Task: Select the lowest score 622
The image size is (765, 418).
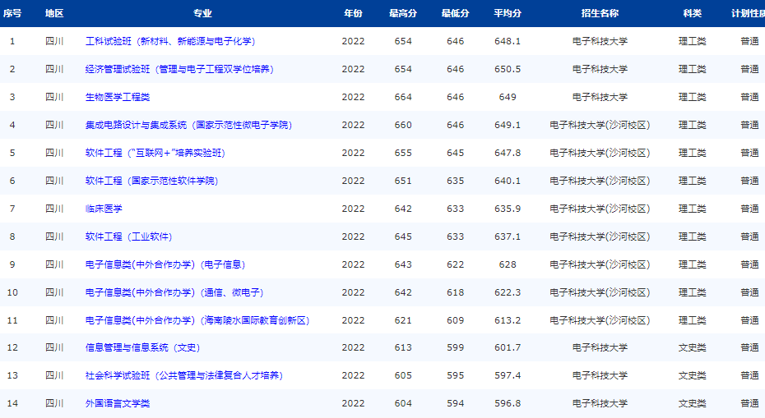Action: coord(455,264)
